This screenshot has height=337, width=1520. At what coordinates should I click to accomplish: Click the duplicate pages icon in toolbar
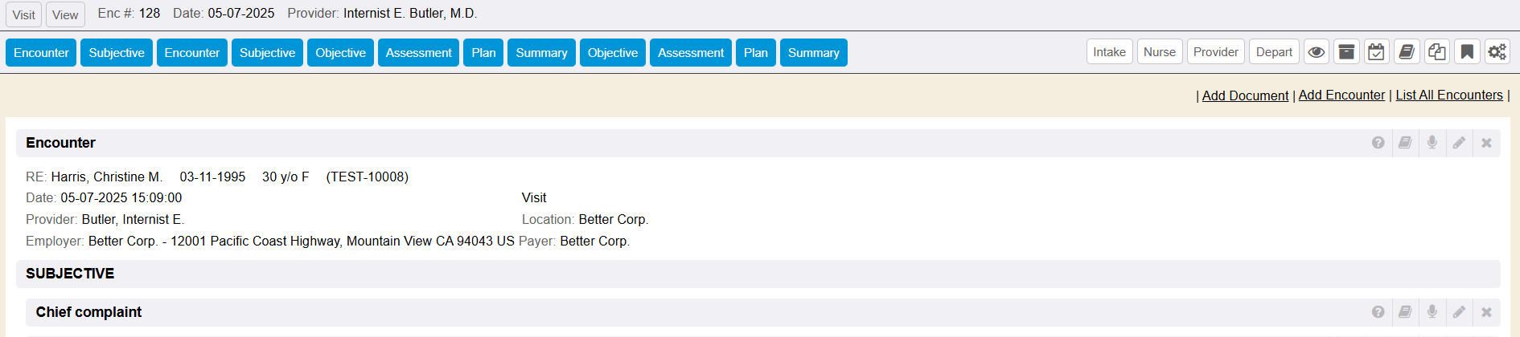pyautogui.click(x=1436, y=52)
